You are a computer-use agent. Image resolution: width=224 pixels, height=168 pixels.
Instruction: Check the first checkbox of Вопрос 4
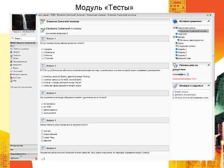(x=42, y=131)
